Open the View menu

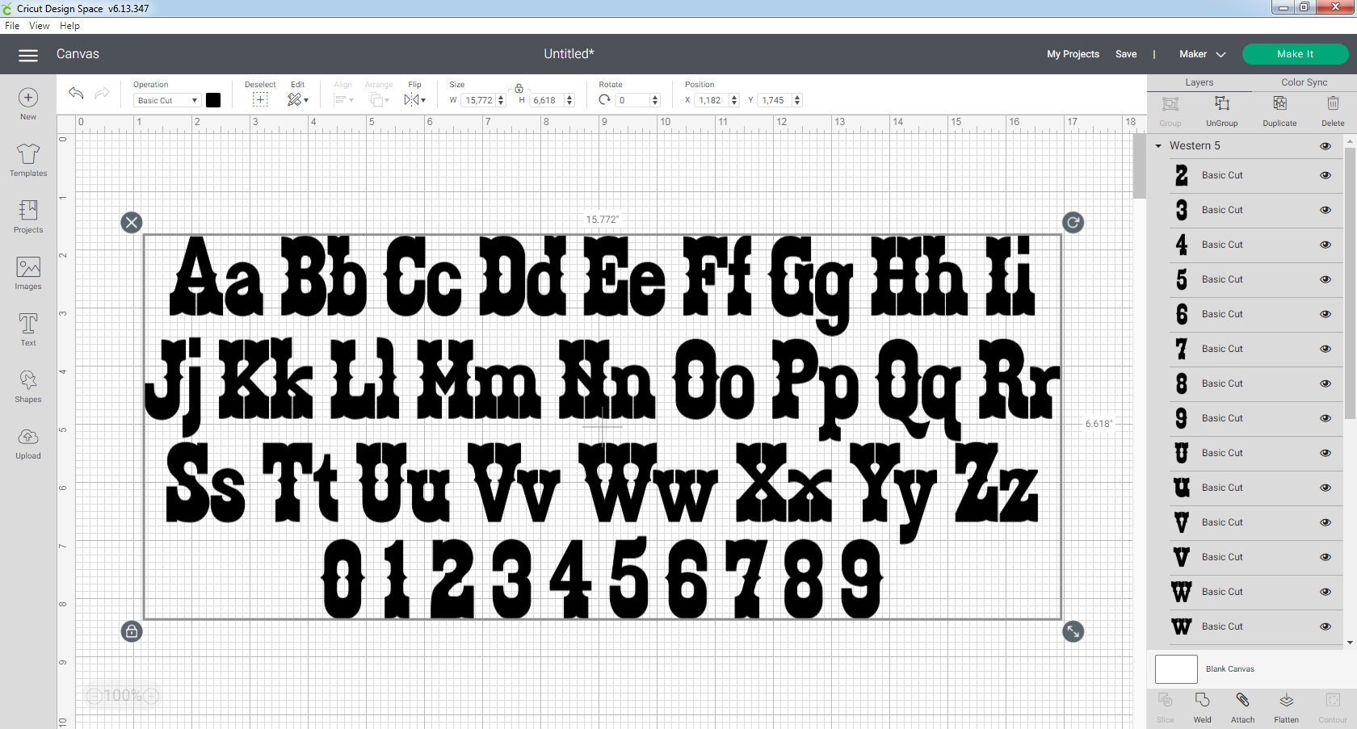click(x=38, y=25)
